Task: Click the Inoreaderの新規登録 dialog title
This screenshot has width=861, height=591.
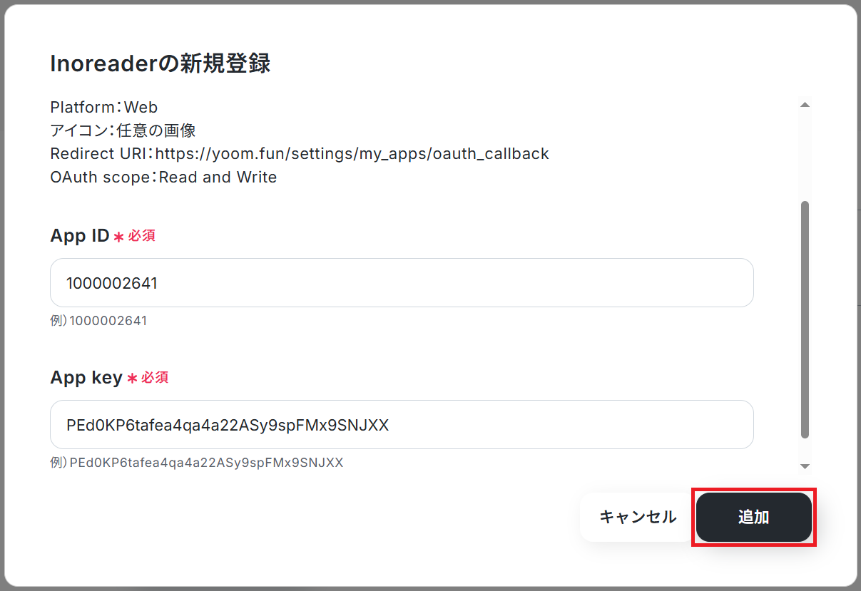Action: coord(161,63)
